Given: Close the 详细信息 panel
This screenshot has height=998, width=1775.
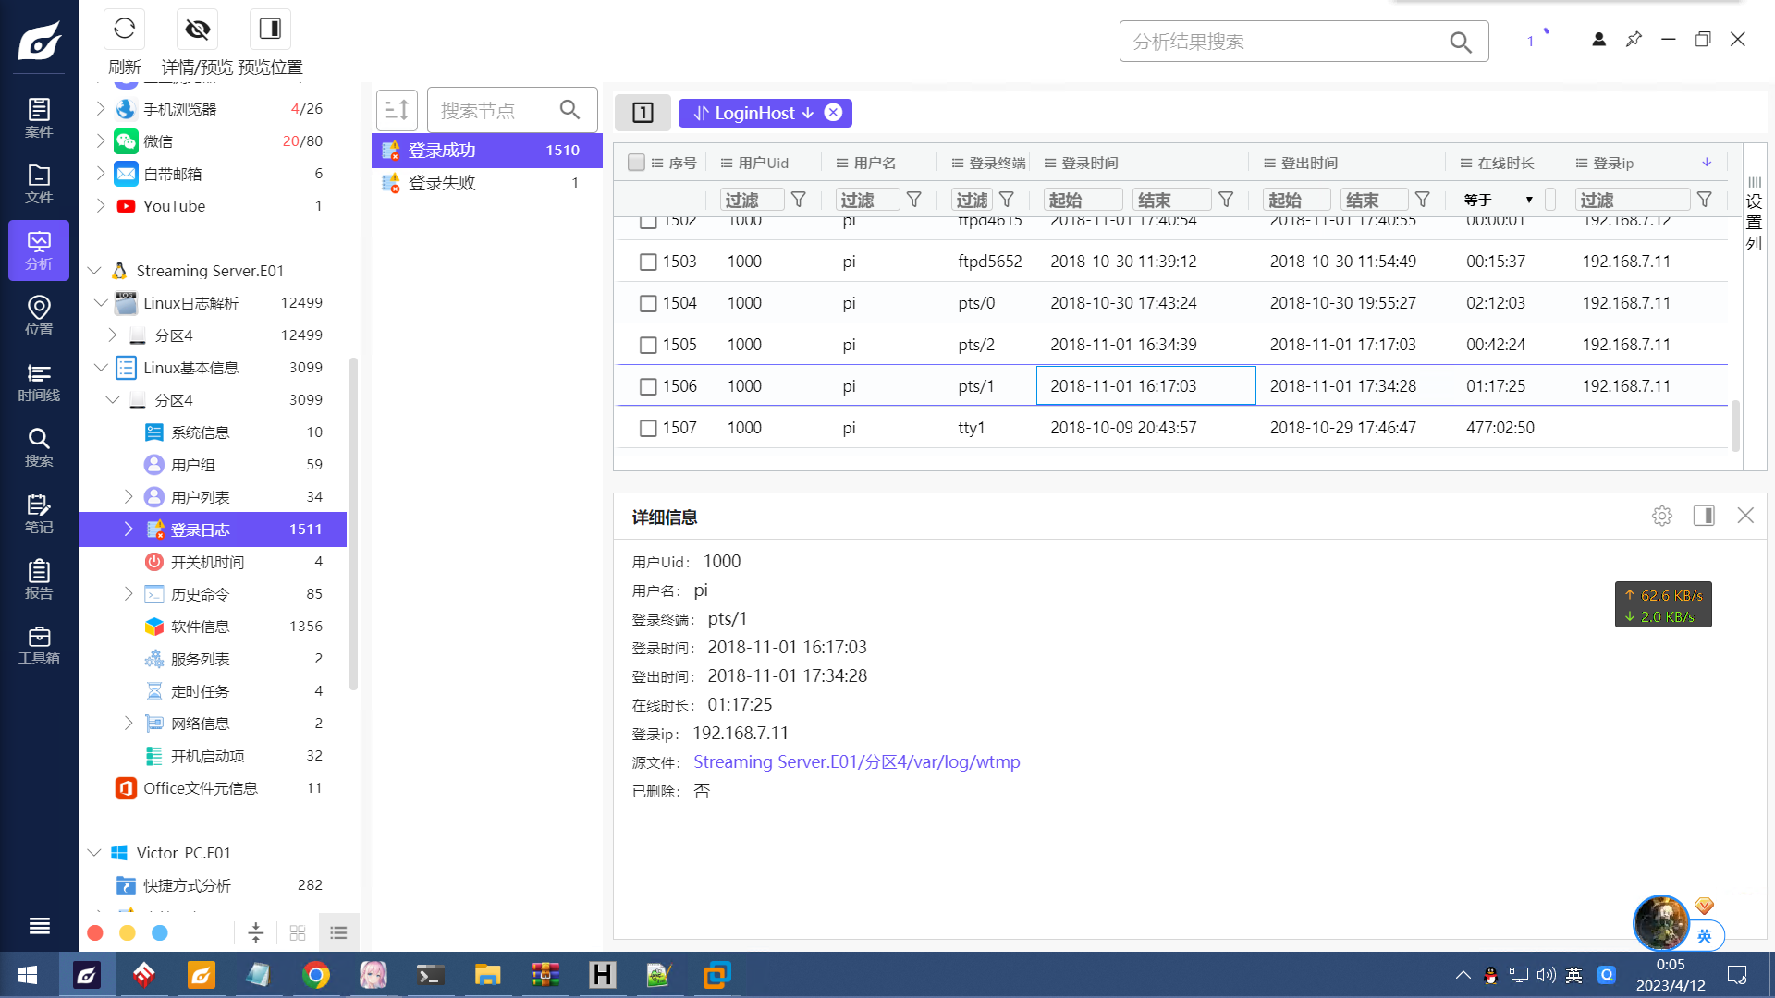Looking at the screenshot, I should click(x=1745, y=516).
